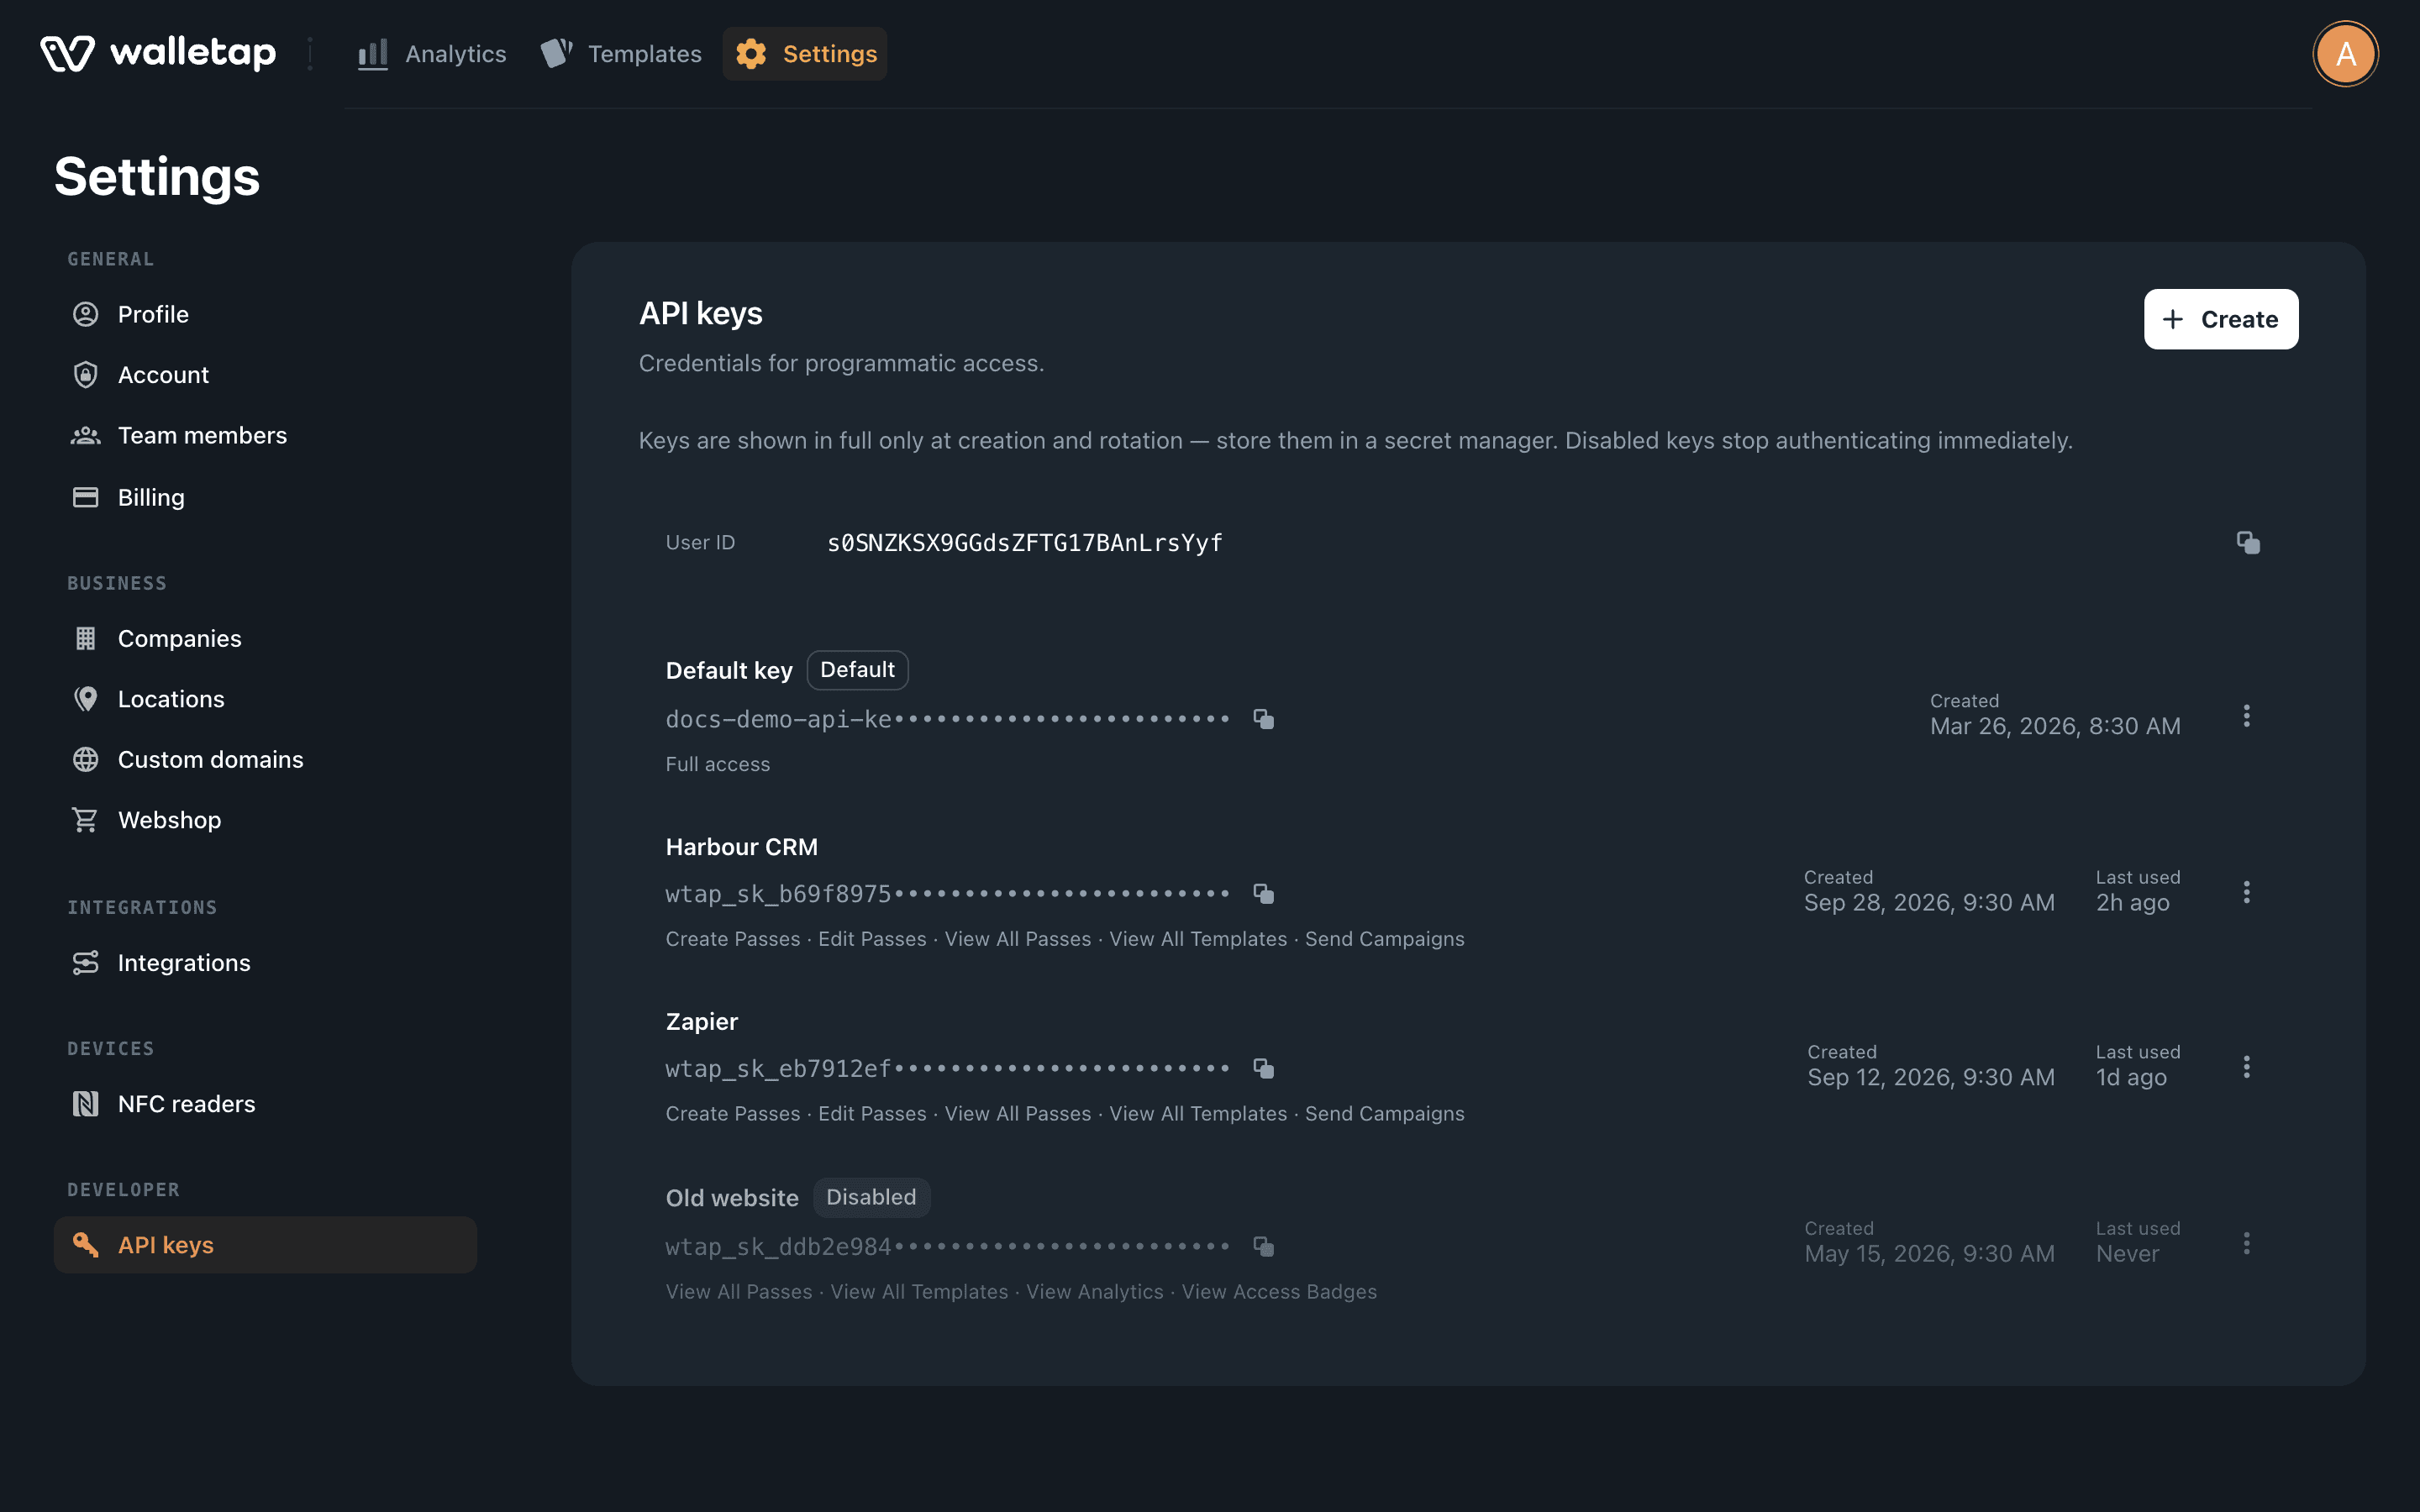Click the API keys panel heading
This screenshot has width=2420, height=1512.
coord(700,314)
